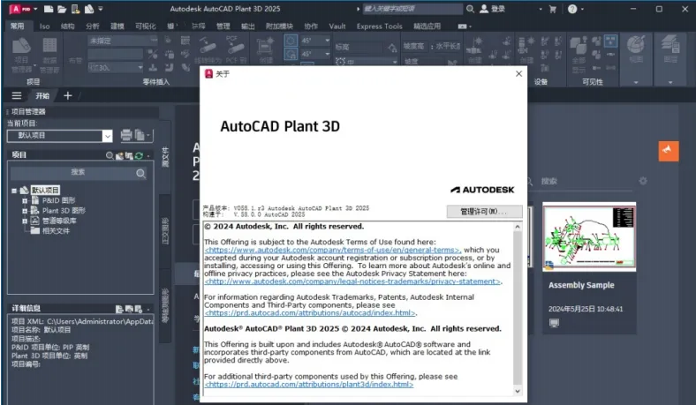Viewport: 696px width, 405px height.
Task: Click the About dialog scroll down arrow
Action: [518, 391]
